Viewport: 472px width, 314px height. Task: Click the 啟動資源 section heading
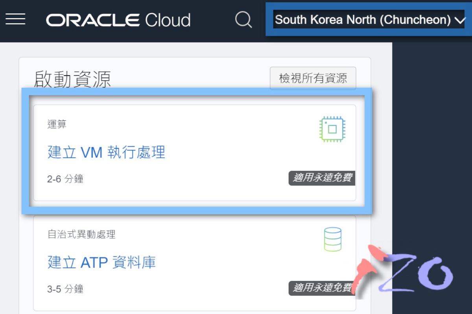(73, 79)
